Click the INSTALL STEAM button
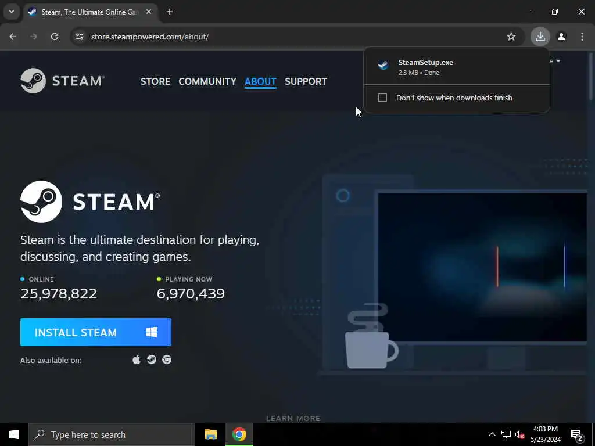 tap(96, 332)
